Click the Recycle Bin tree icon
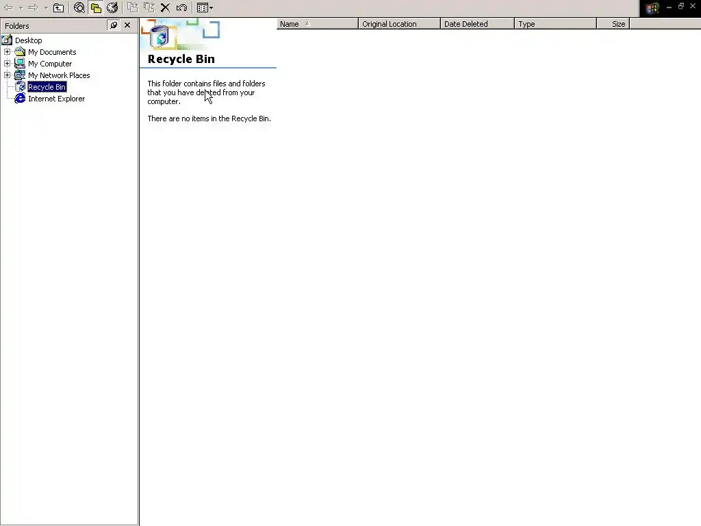 click(x=20, y=87)
